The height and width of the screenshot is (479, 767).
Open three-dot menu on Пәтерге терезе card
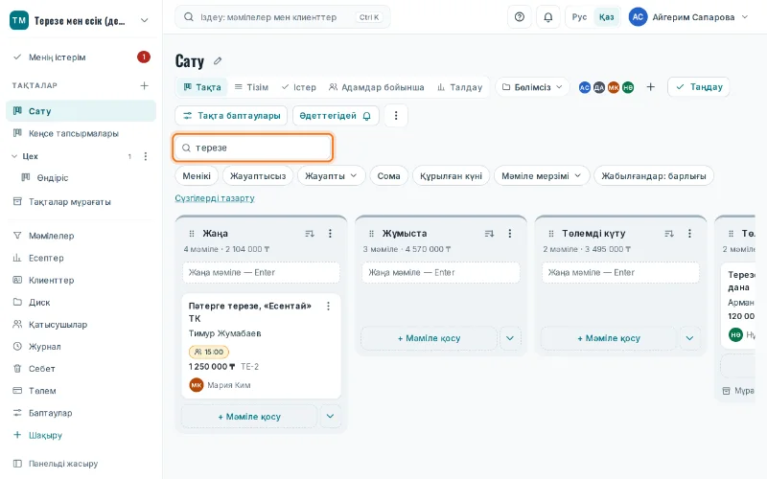tap(328, 306)
